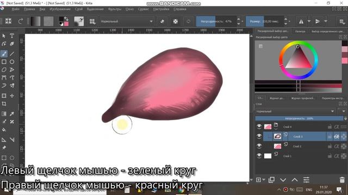The image size is (348, 195).
Task: Open layer properties sliders icon
Action: [x=306, y=180]
